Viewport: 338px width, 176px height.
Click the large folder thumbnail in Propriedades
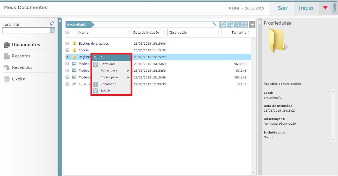pyautogui.click(x=277, y=41)
